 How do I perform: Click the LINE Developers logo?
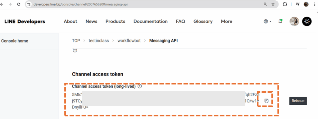(25, 21)
